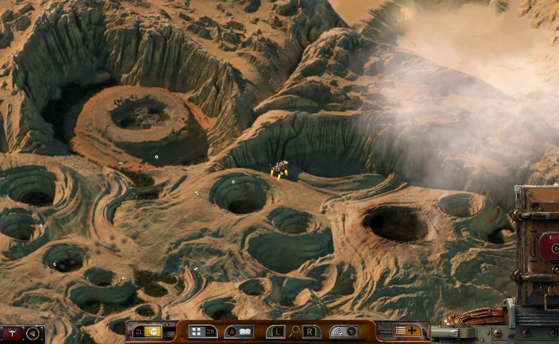Click the orange list-plus button
The height and width of the screenshot is (344, 559).
pos(407,331)
